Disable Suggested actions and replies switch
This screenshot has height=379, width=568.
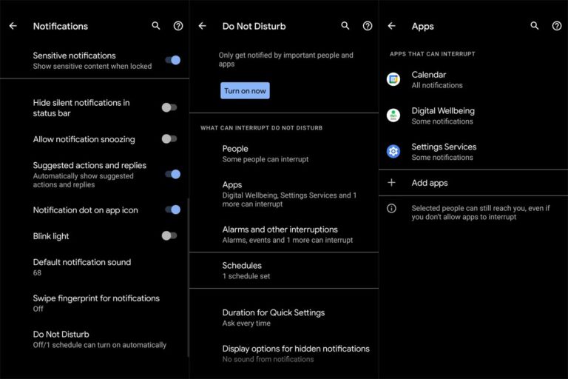173,174
